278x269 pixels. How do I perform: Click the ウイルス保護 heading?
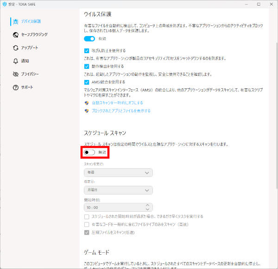coord(97,14)
